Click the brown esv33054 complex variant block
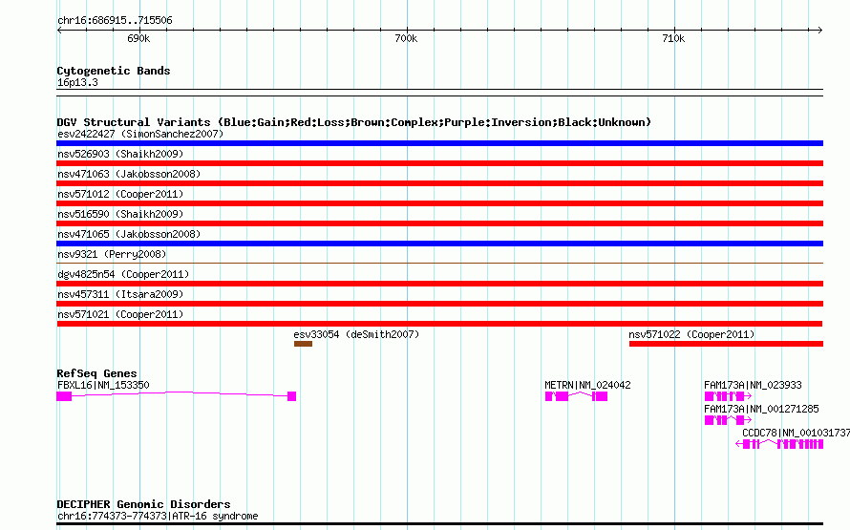The image size is (850, 530). [303, 344]
